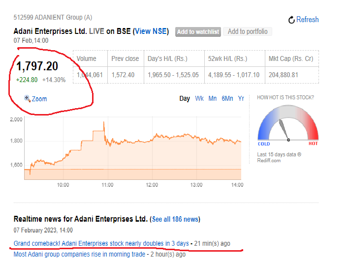The width and height of the screenshot is (349, 261).
Task: Click Add to portfolio button
Action: click(x=248, y=31)
